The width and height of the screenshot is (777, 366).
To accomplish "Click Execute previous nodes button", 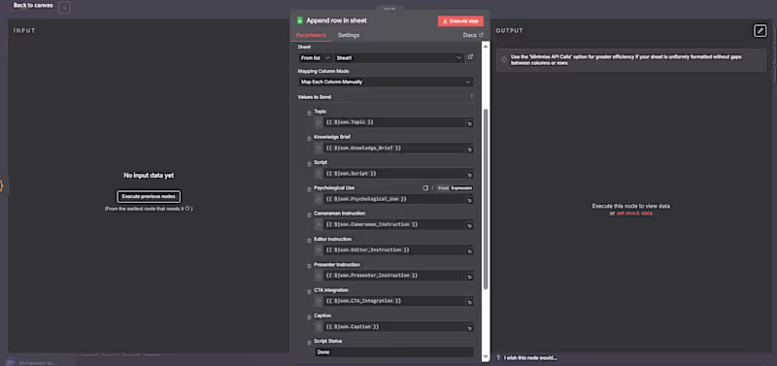I will coord(149,197).
